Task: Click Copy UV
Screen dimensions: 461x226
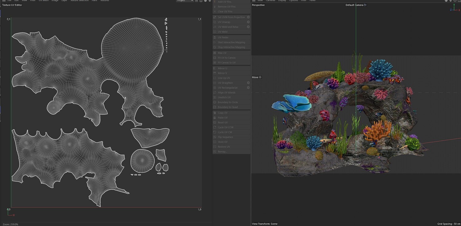Action: [231, 113]
